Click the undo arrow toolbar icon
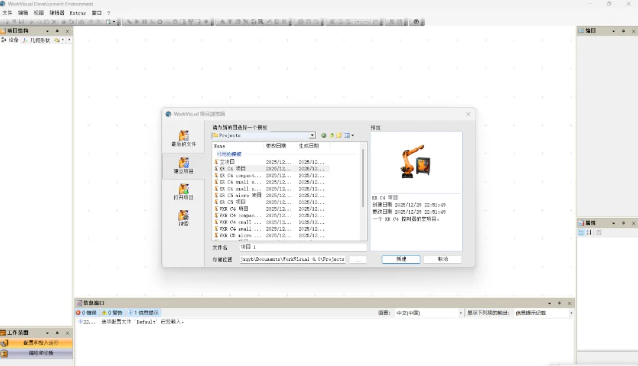Image resolution: width=638 pixels, height=366 pixels. tap(90, 22)
